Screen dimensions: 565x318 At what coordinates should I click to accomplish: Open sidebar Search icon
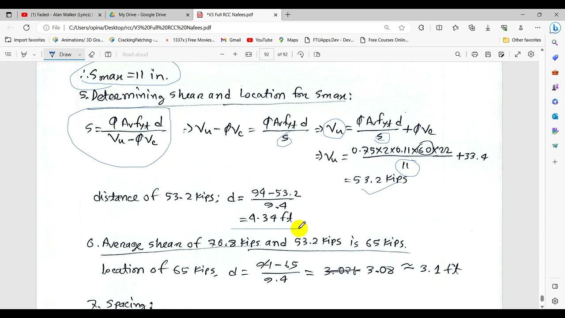tap(555, 43)
